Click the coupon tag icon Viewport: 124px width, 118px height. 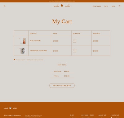pyautogui.click(x=15, y=60)
